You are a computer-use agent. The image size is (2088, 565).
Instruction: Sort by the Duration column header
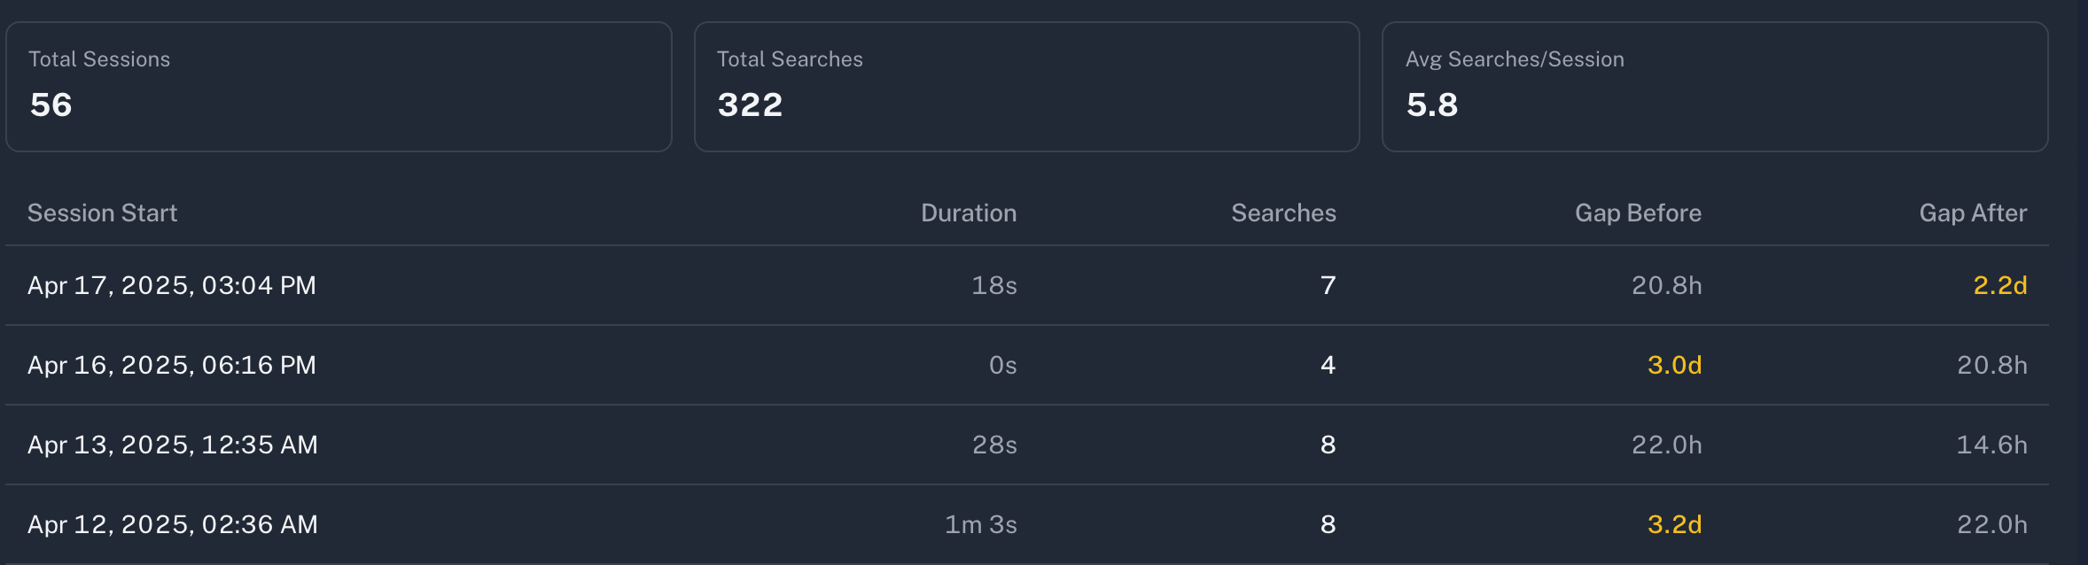coord(968,213)
